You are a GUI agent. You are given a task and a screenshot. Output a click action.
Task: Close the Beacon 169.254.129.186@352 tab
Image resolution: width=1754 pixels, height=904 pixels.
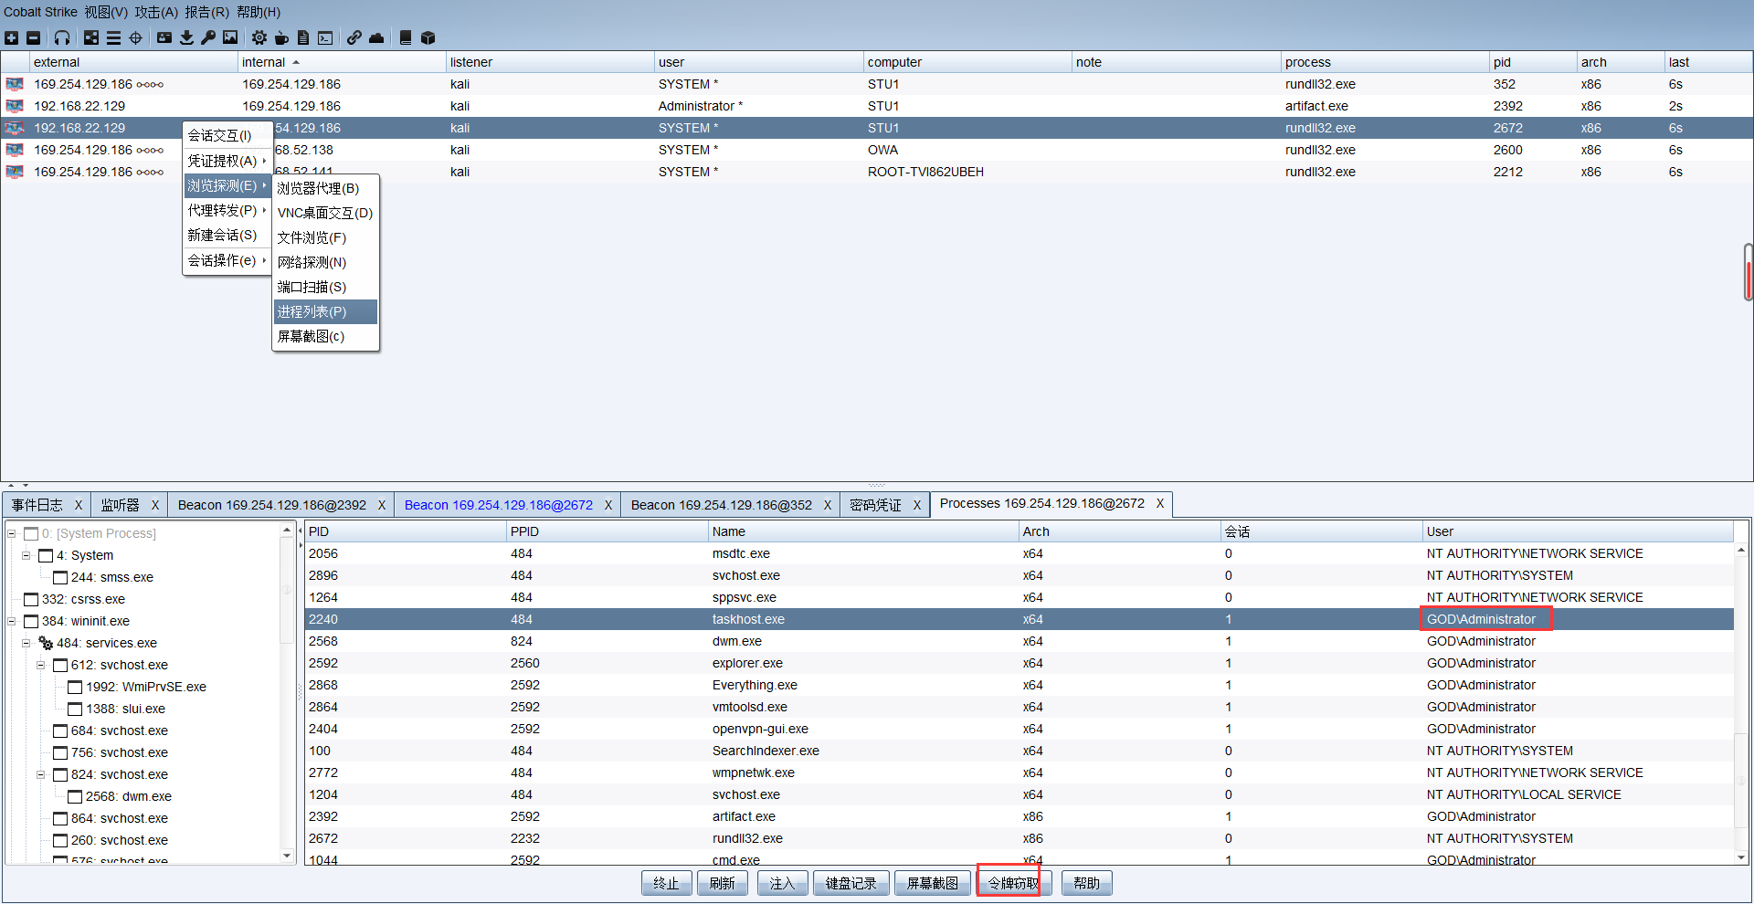828,505
